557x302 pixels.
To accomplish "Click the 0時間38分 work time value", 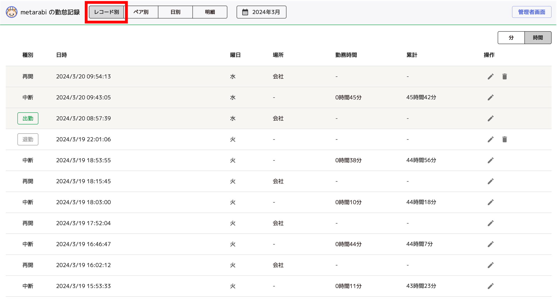I will (348, 160).
